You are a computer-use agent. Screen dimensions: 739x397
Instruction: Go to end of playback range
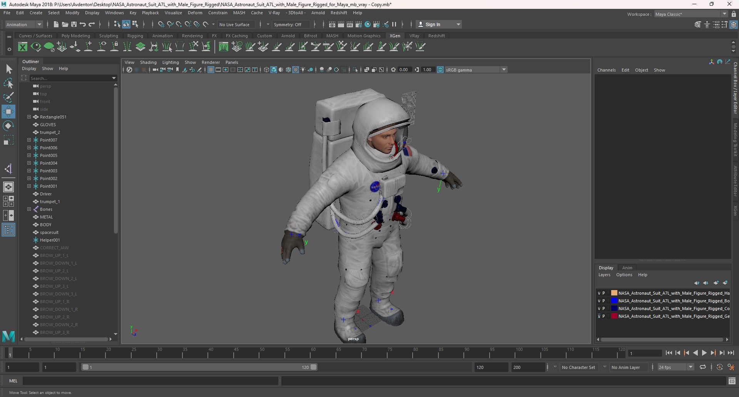(x=731, y=353)
